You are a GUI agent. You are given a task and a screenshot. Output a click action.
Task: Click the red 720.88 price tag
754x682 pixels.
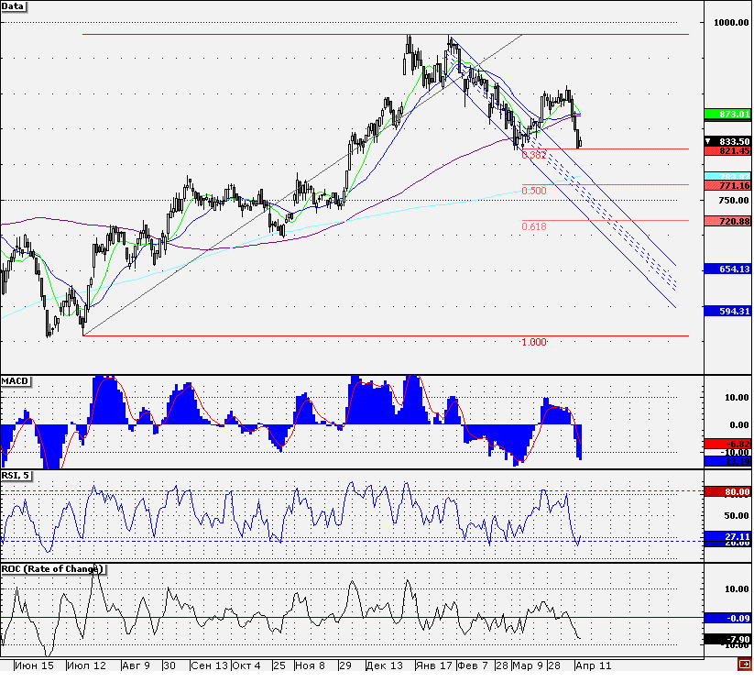tap(727, 222)
